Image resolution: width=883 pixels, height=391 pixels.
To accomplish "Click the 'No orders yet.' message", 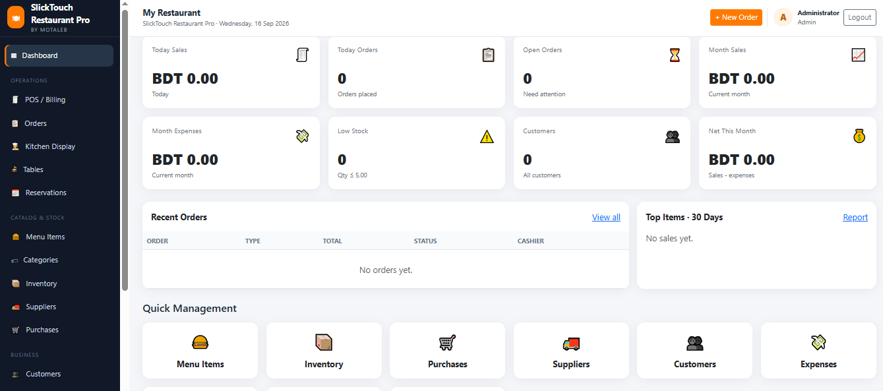I will pos(386,270).
